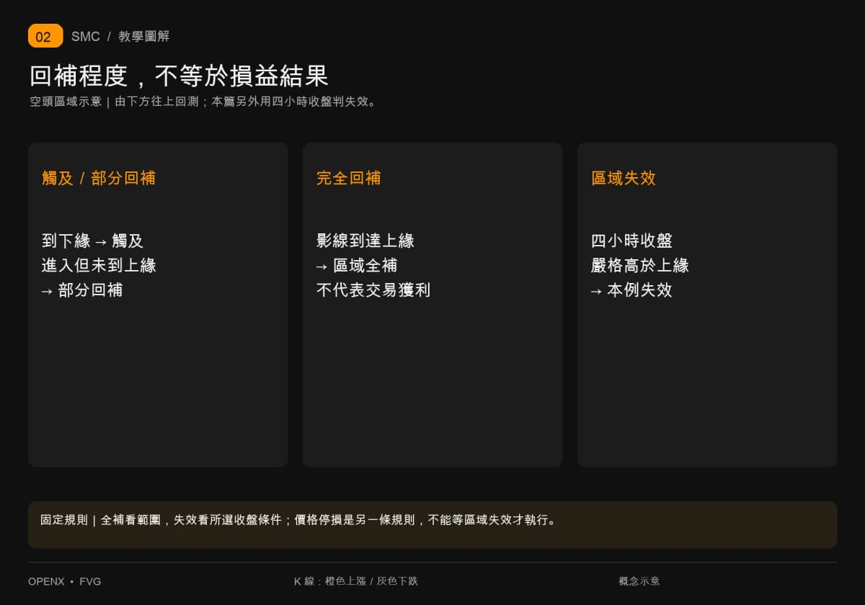865x605 pixels.
Task: Click the '區域失效' card heading
Action: 624,178
